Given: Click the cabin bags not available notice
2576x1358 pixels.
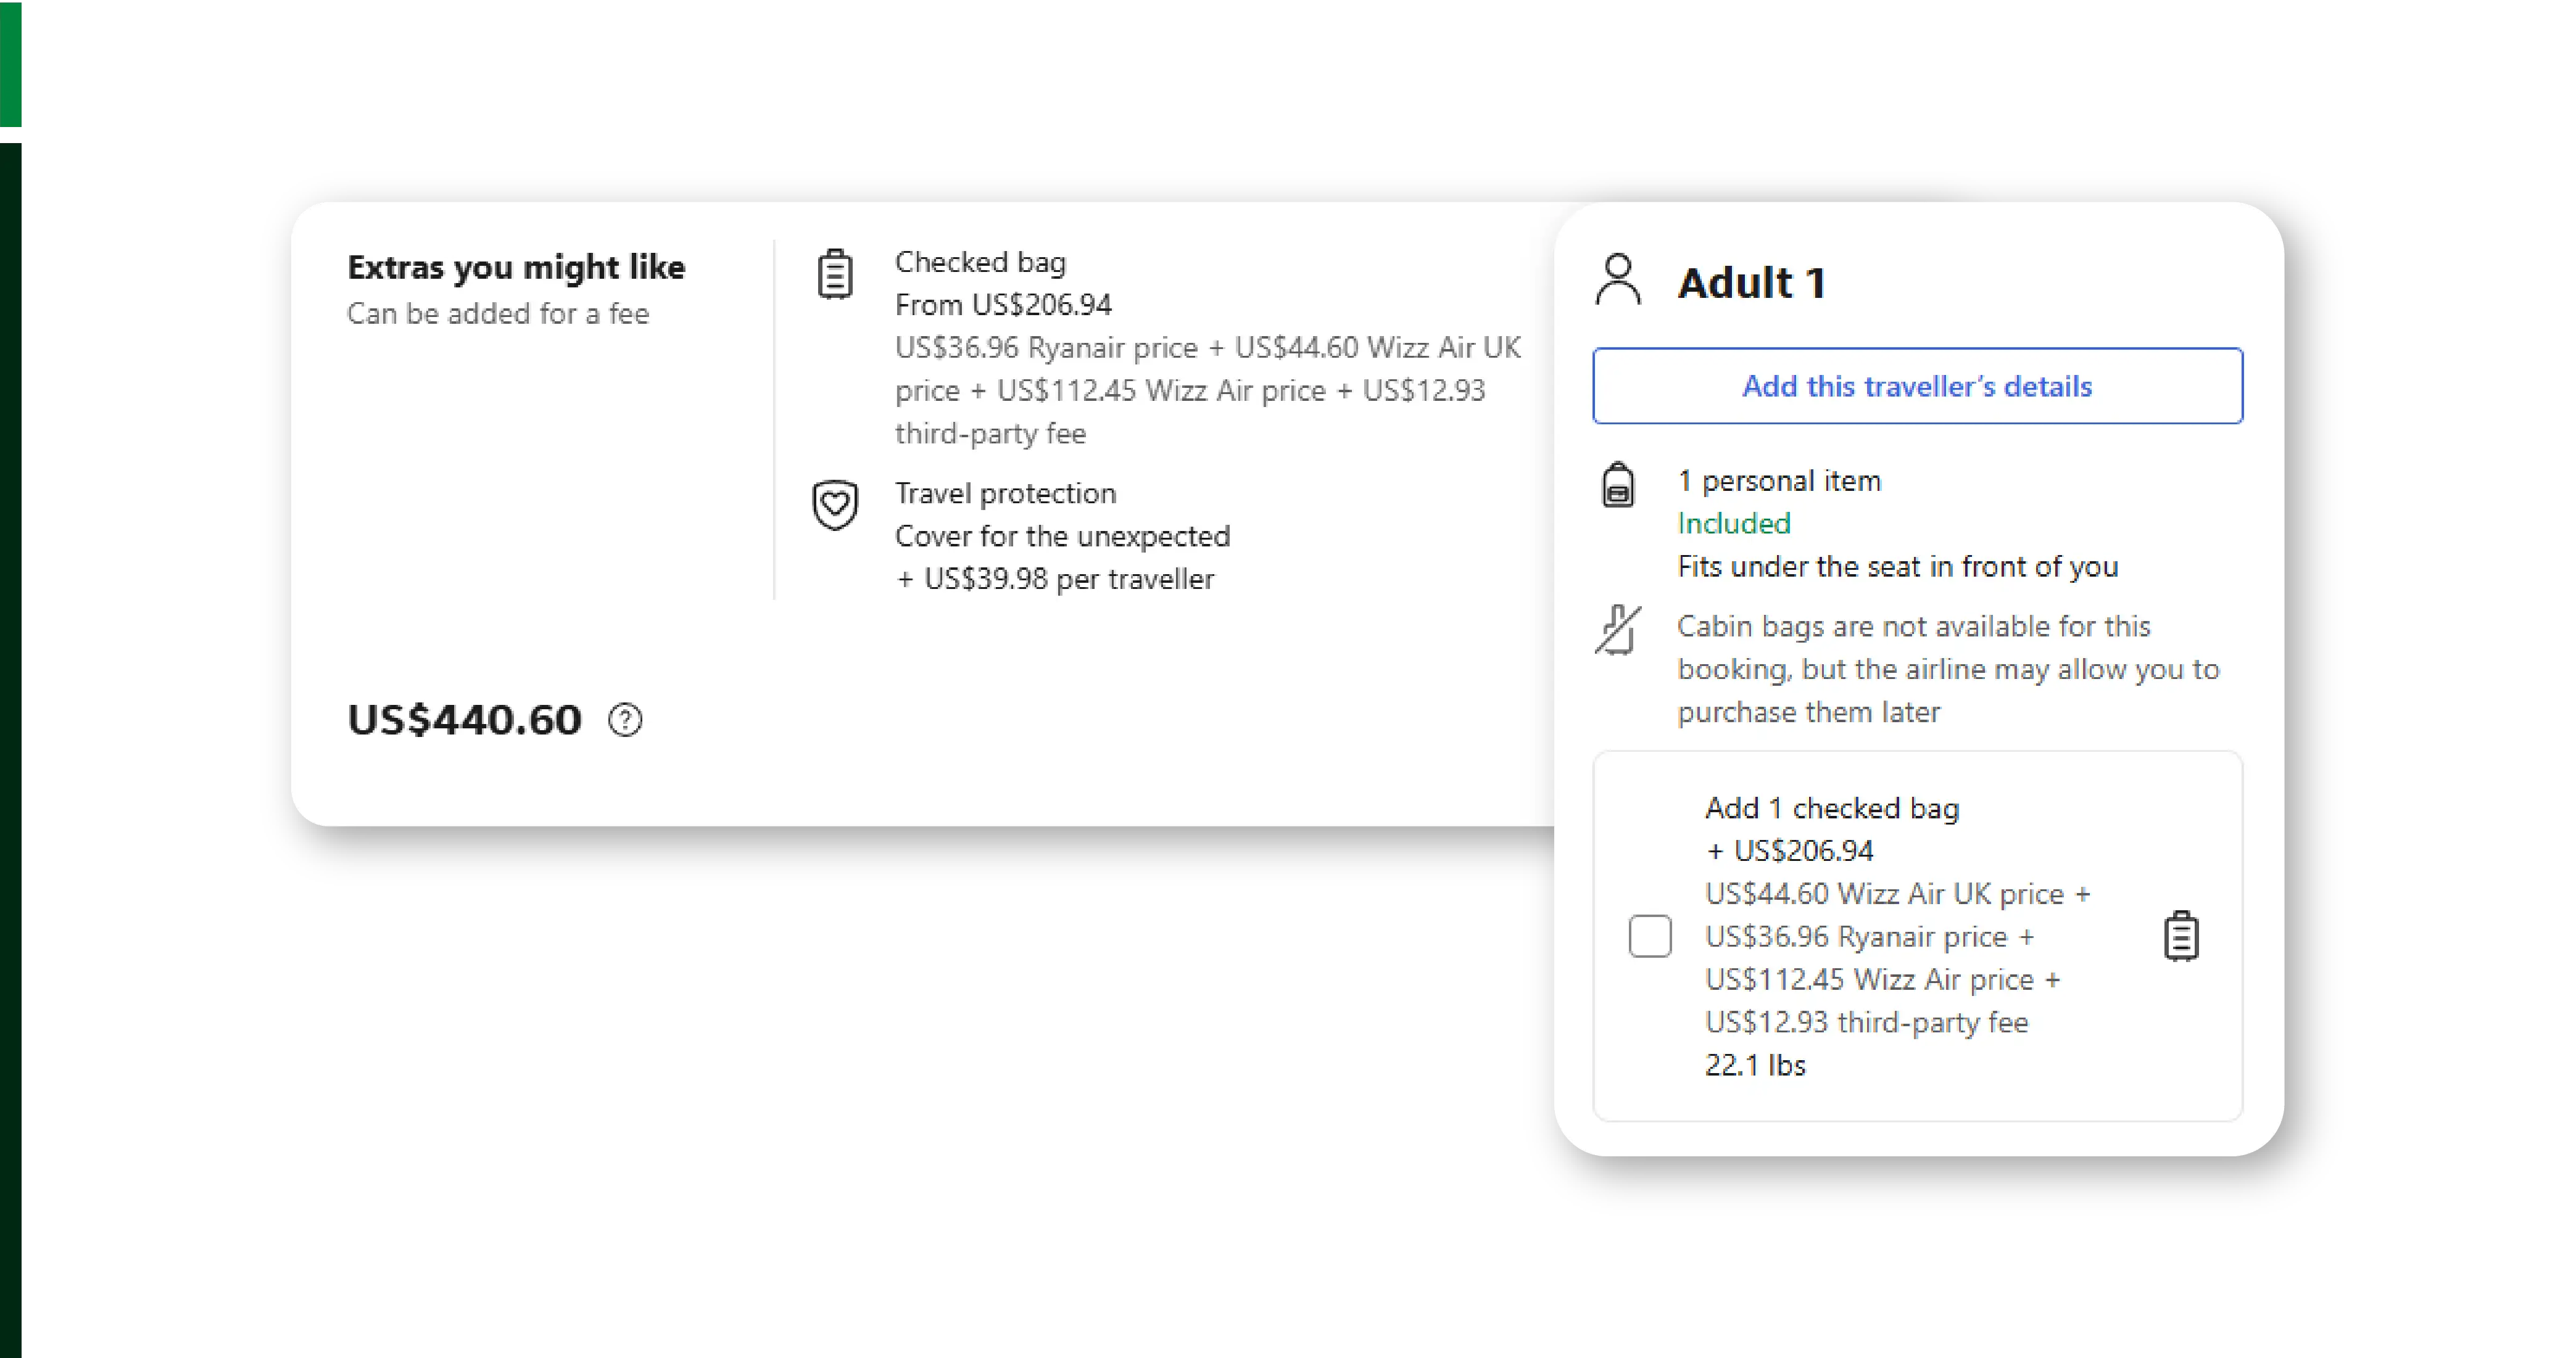Looking at the screenshot, I should pos(1947,669).
